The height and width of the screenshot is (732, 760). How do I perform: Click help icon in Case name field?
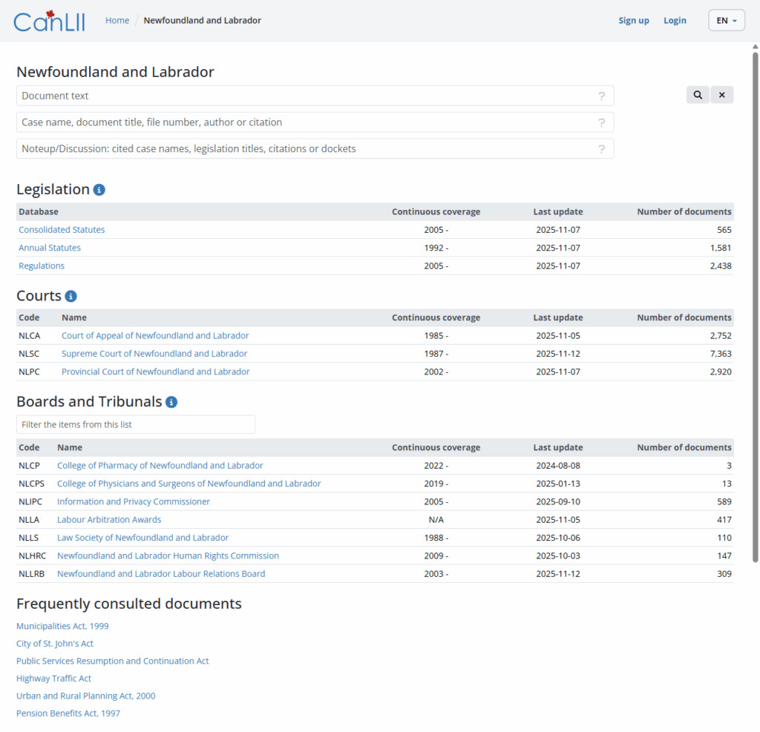601,122
